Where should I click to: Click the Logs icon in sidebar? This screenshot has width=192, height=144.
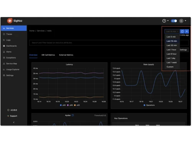click(x=4, y=40)
